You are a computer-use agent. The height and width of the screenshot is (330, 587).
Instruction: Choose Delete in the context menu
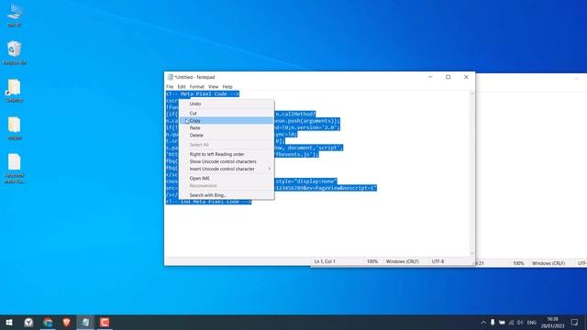227,136
